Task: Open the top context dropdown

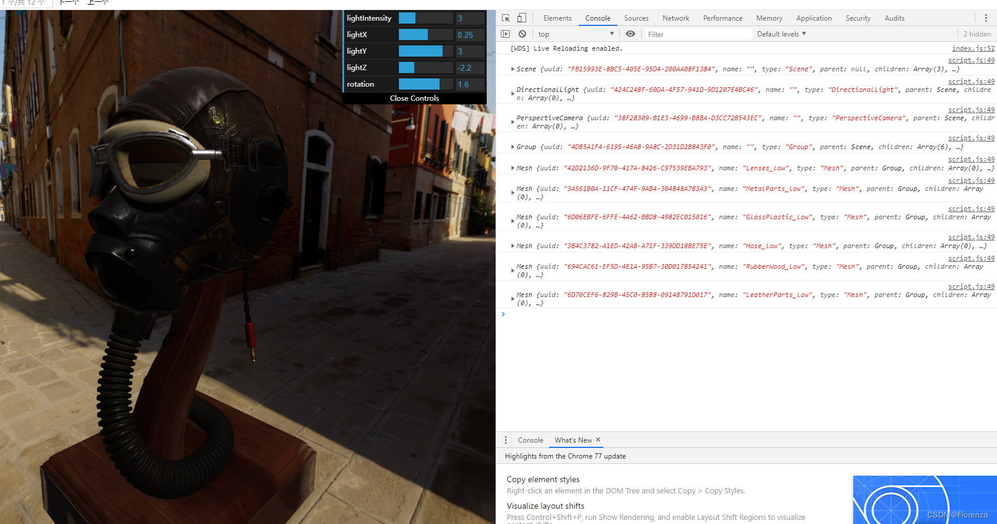Action: (576, 34)
